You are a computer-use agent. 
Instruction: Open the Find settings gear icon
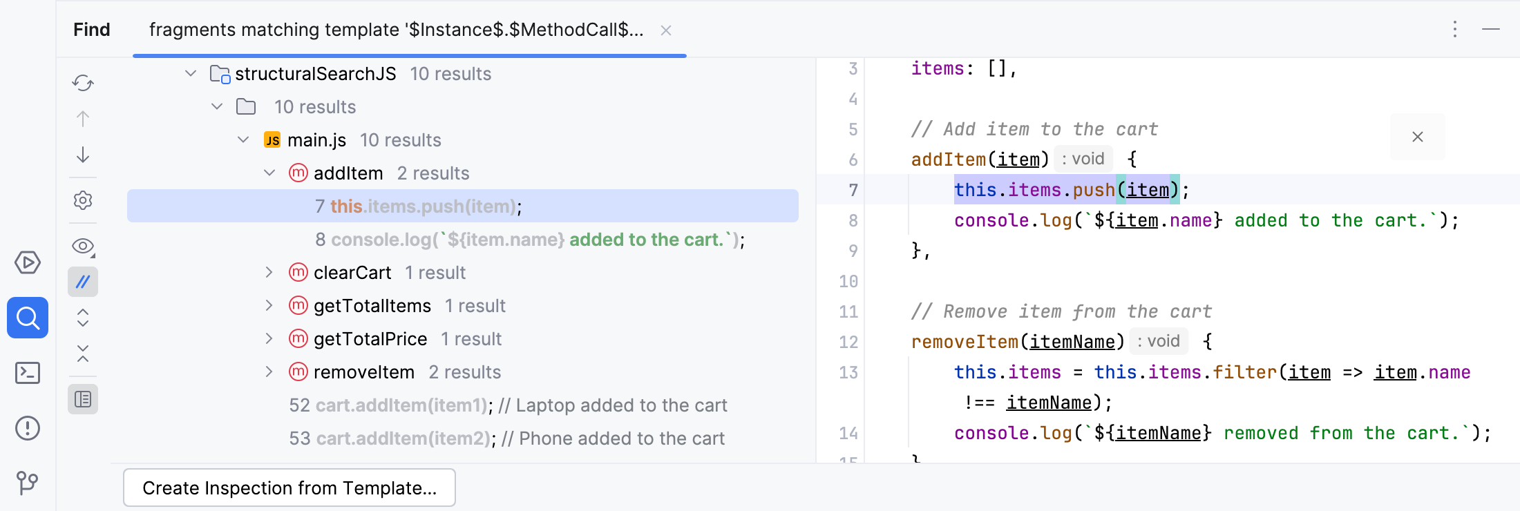(x=83, y=200)
